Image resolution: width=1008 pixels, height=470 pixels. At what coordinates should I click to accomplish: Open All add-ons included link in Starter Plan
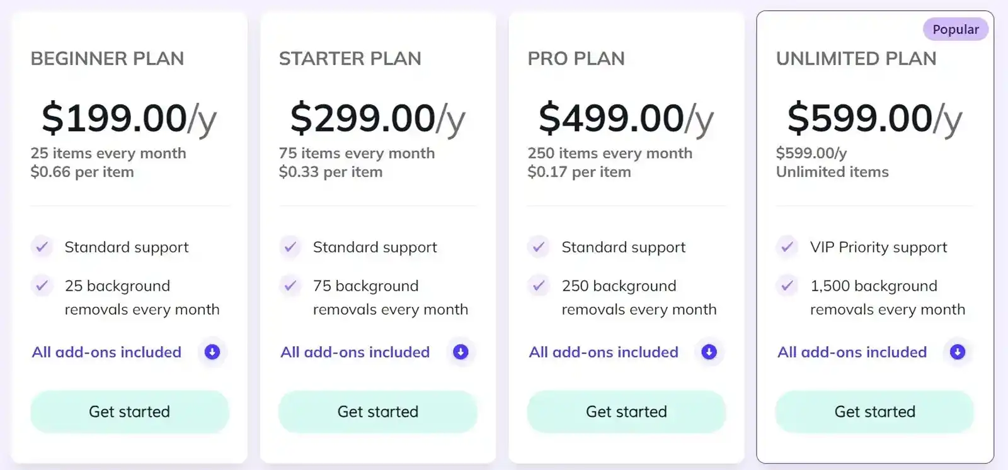[x=355, y=352]
